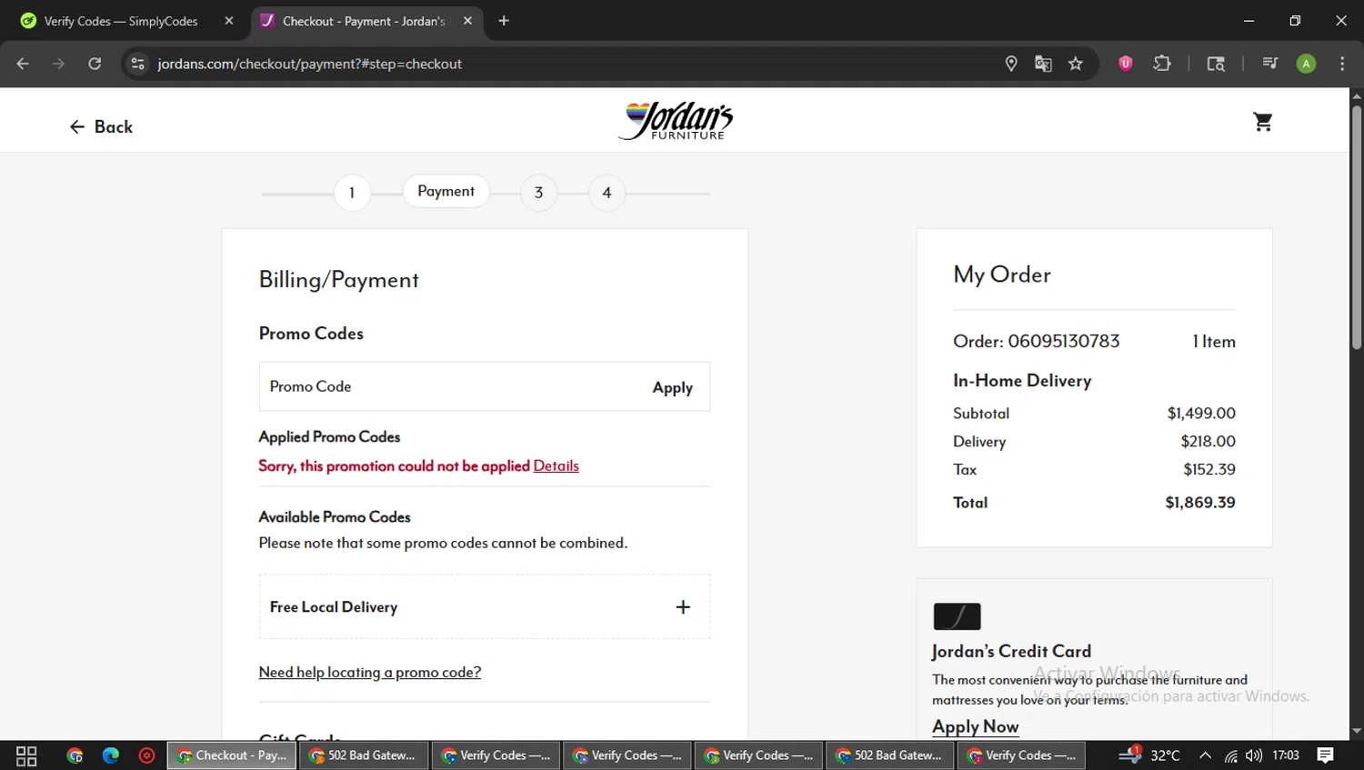Click the location pin icon in address bar
This screenshot has width=1364, height=770.
1010,64
